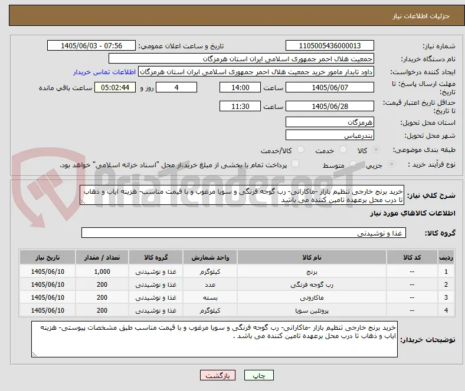Click the نام کالا column header
This screenshot has width=465, height=391.
tap(312, 257)
